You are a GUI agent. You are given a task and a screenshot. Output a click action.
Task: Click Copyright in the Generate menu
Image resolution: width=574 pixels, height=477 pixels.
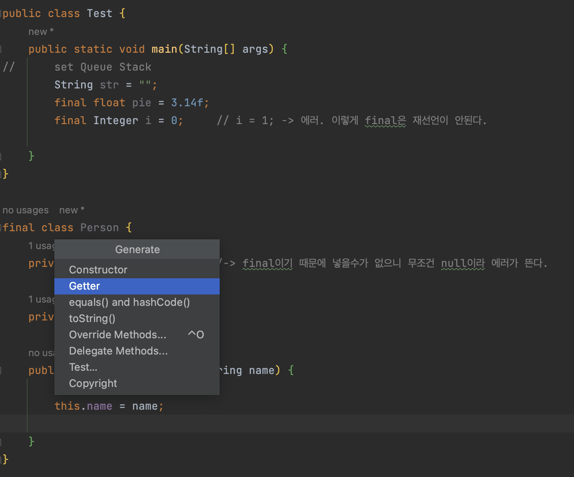[137, 383]
